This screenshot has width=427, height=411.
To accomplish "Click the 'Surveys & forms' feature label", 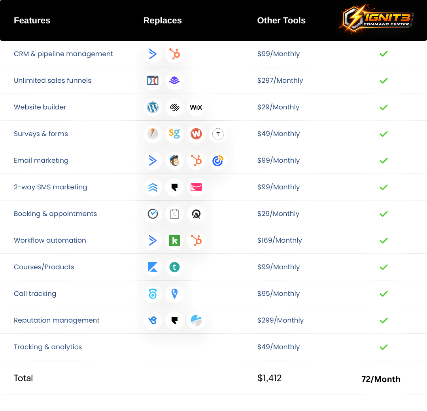I will (41, 134).
